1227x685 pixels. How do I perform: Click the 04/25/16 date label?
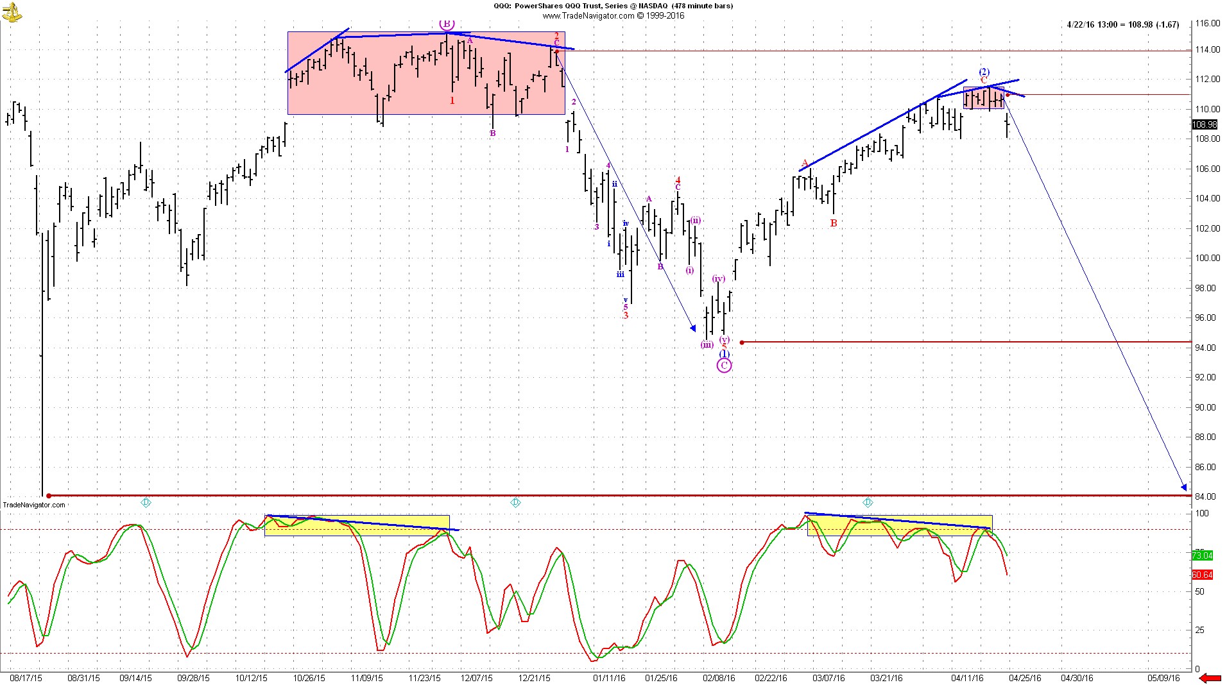click(1025, 678)
